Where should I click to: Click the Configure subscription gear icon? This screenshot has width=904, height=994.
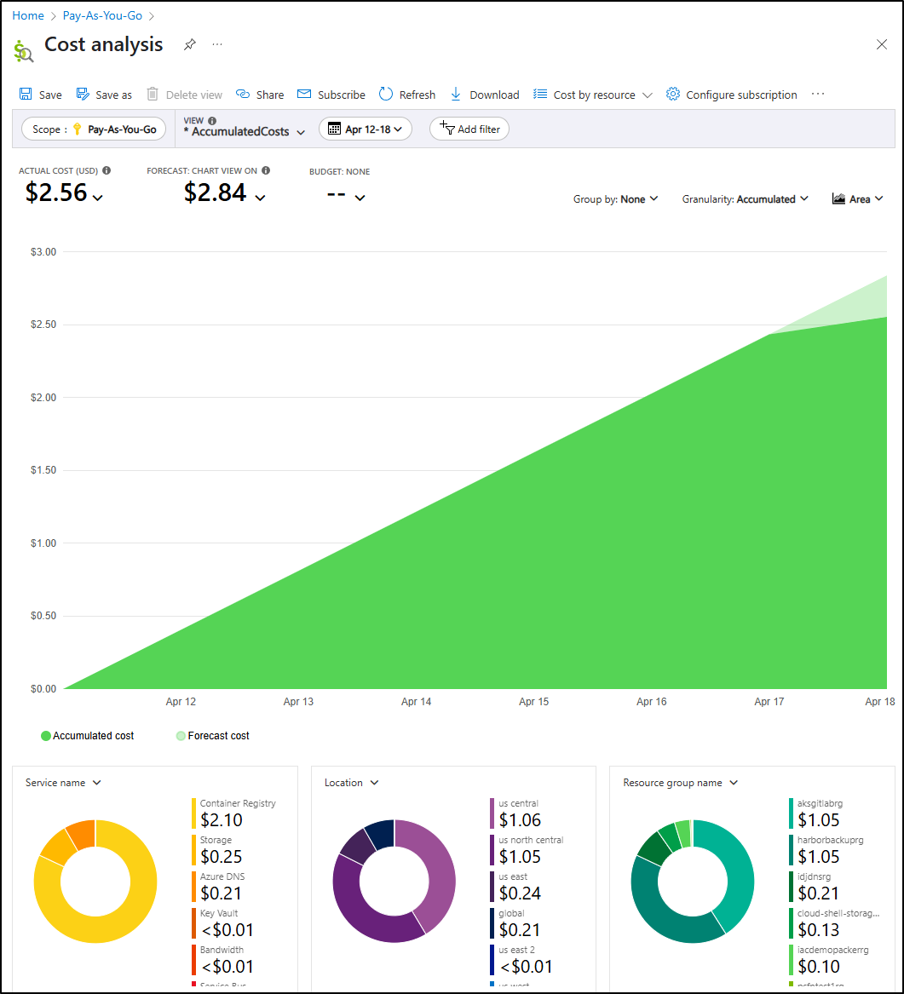pos(672,94)
